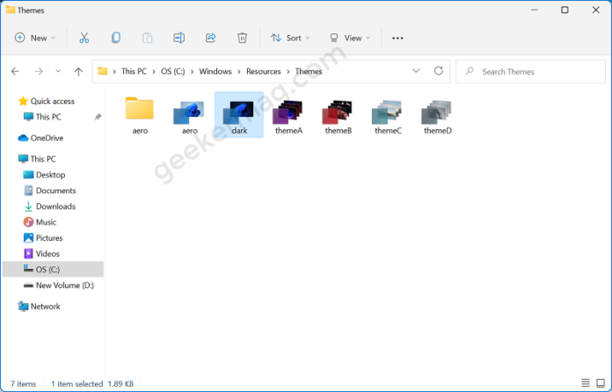
Task: Expand chevron between Windows and Resources
Action: (x=239, y=72)
